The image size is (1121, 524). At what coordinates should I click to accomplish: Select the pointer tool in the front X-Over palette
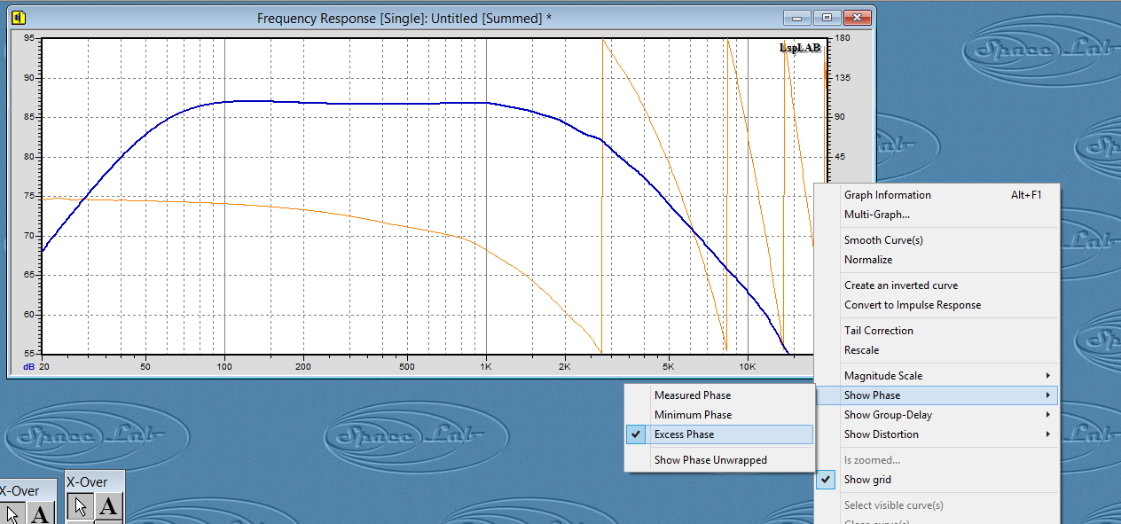[80, 508]
